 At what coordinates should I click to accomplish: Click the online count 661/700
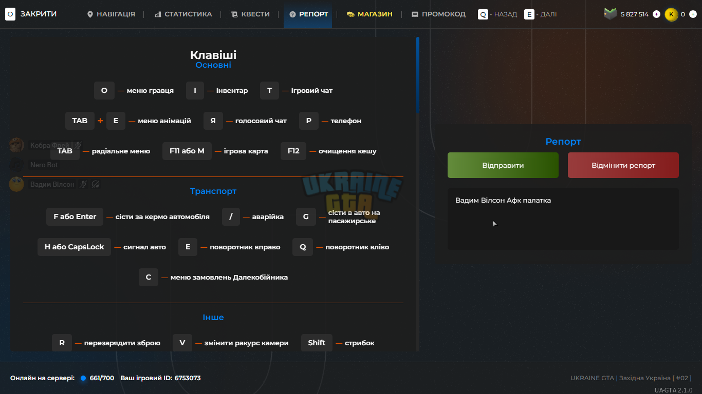102,378
